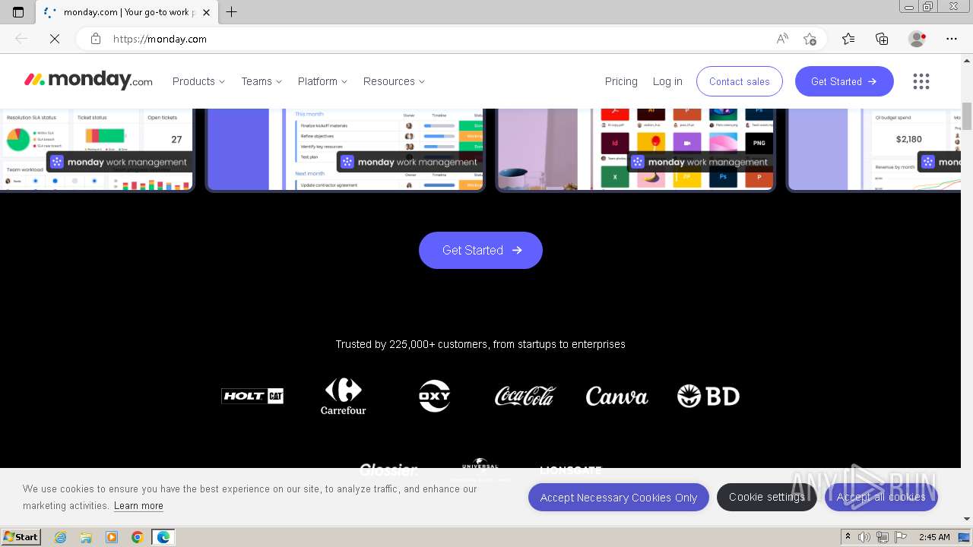
Task: Open Internet Explorer from taskbar
Action: pyautogui.click(x=61, y=537)
